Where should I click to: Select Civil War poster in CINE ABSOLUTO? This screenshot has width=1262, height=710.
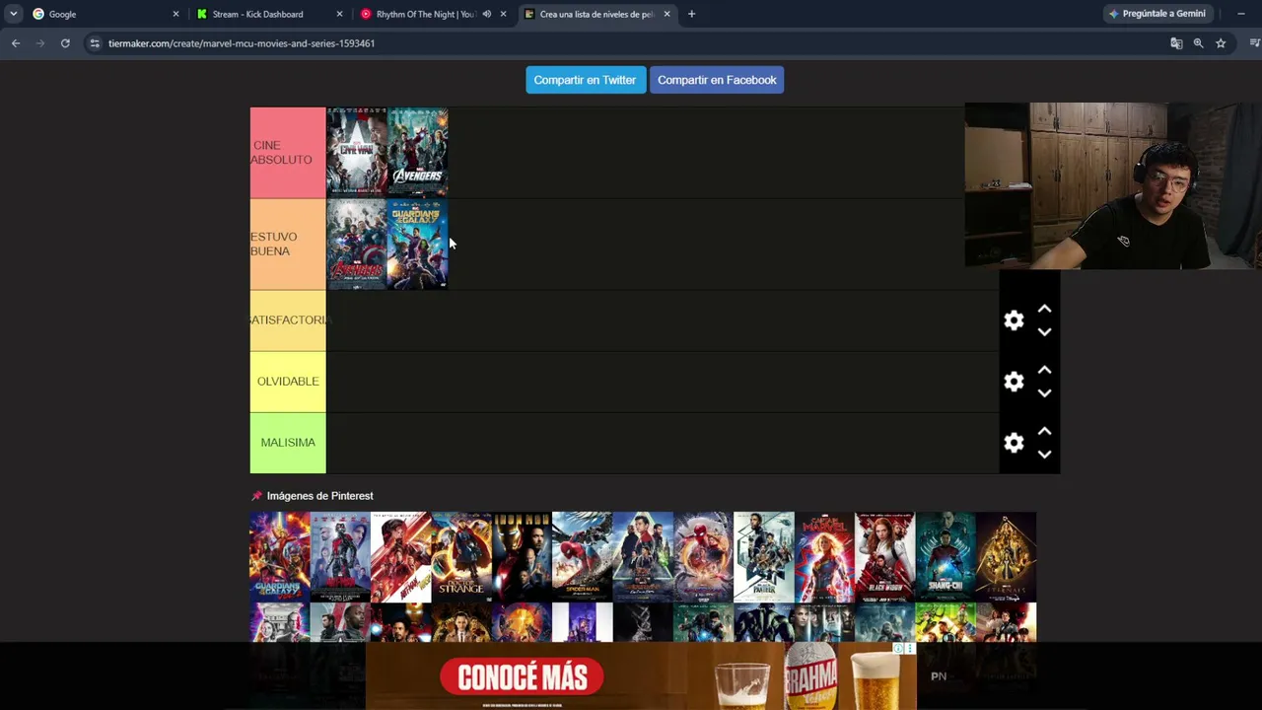[x=357, y=152]
